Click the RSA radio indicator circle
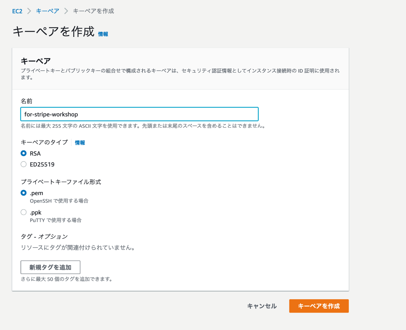 23,153
